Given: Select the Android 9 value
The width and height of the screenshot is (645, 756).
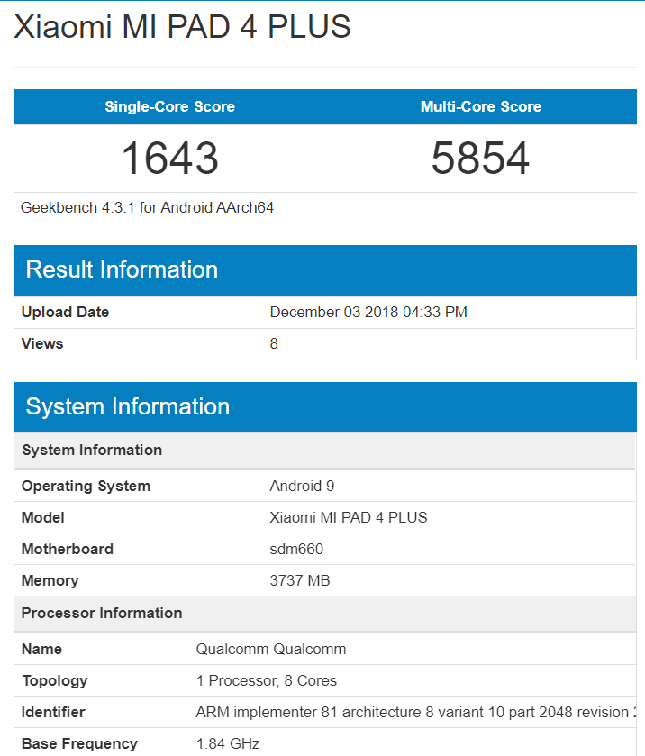Looking at the screenshot, I should 302,486.
